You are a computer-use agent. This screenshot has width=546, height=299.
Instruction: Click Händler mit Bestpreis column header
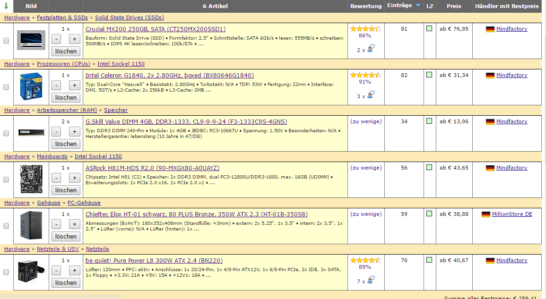507,6
